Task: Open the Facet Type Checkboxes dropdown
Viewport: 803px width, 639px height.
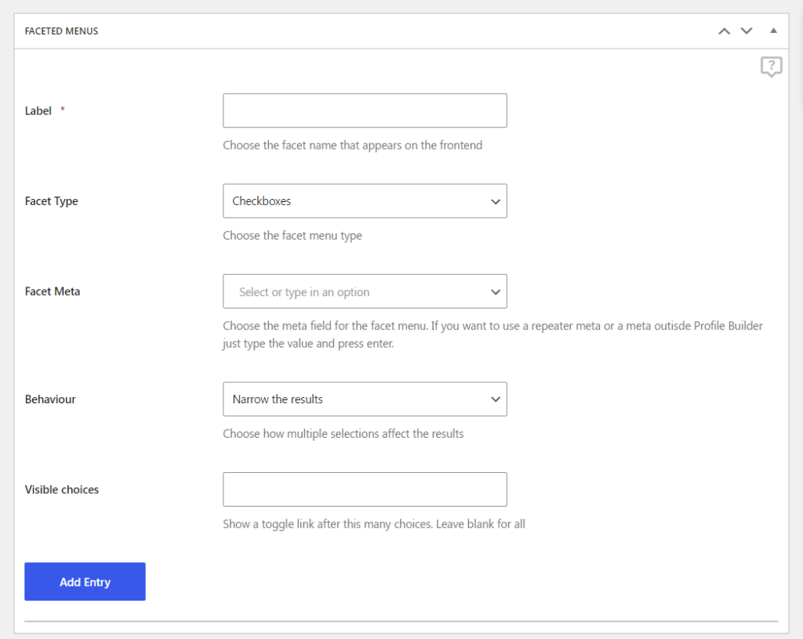Action: click(365, 201)
